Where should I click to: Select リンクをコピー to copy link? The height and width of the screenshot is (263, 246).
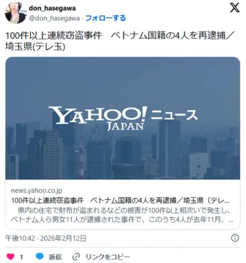[x=108, y=257]
